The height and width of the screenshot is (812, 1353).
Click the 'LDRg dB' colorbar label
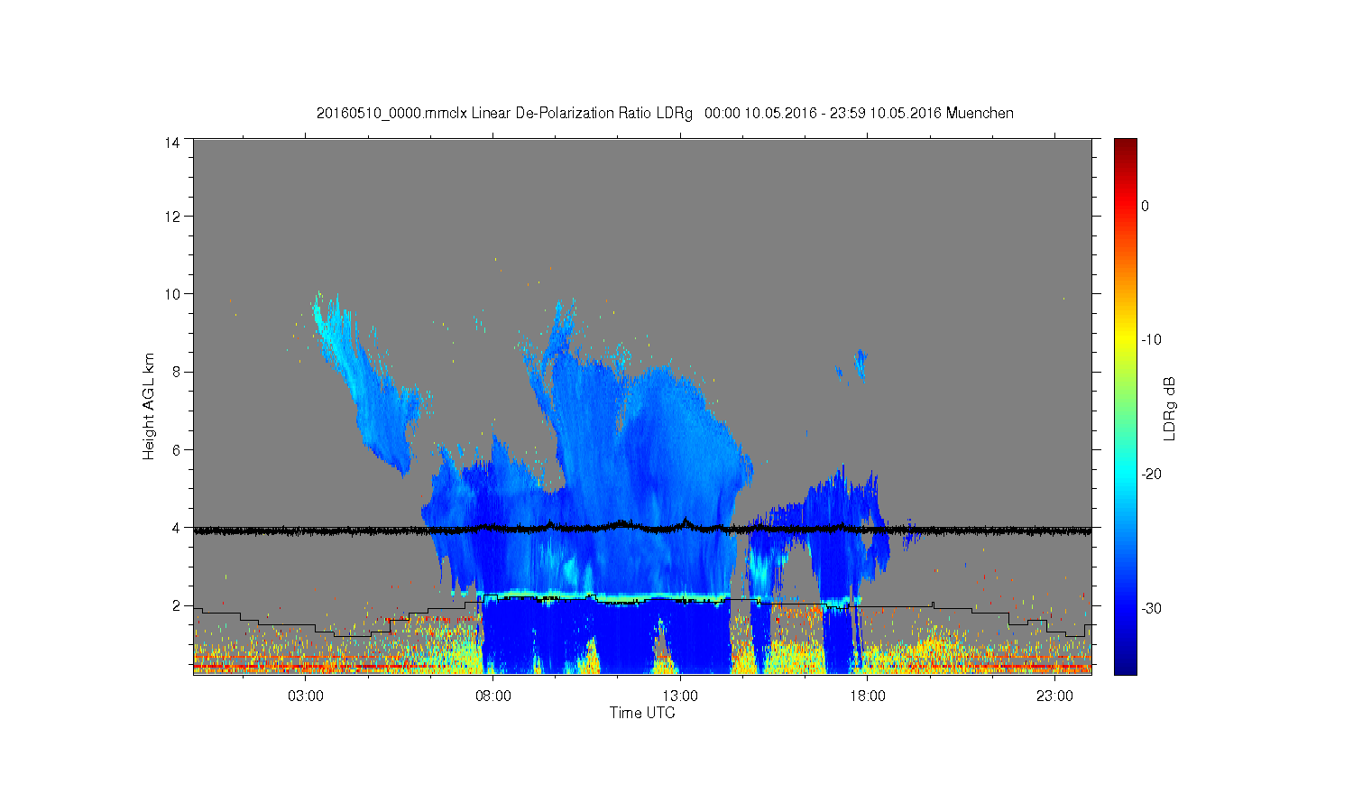coord(1170,409)
